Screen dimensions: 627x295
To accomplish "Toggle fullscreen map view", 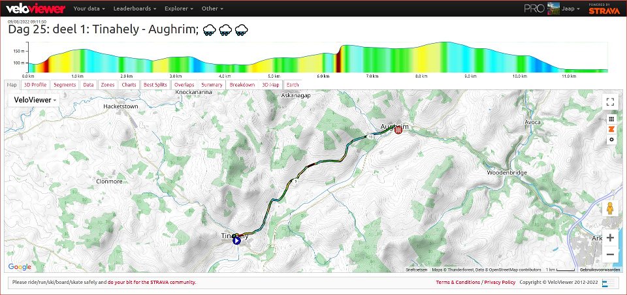I will (x=610, y=101).
